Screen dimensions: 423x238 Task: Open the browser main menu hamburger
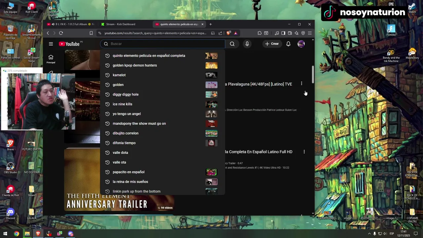[x=310, y=33]
